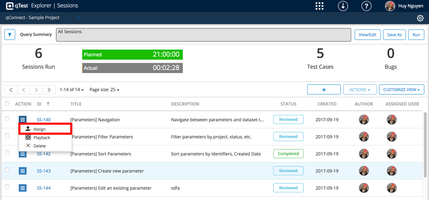The width and height of the screenshot is (429, 200).
Task: Click the filter funnel icon
Action: click(x=10, y=35)
